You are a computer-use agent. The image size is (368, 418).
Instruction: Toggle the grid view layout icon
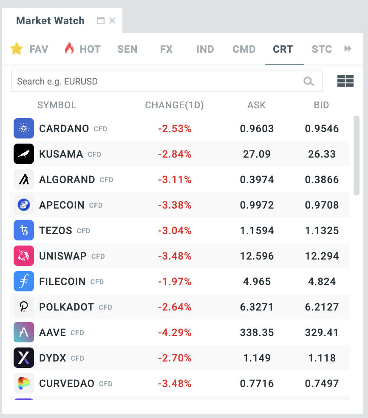point(345,81)
